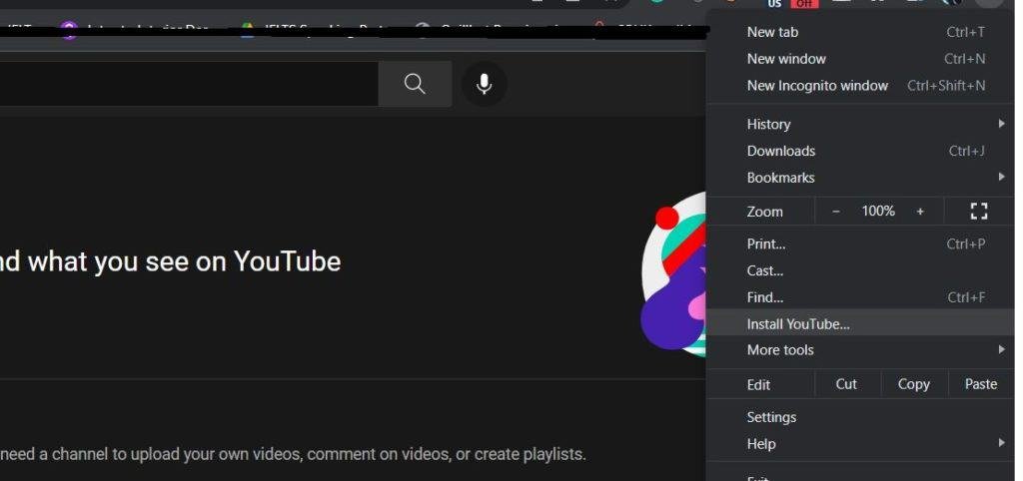This screenshot has height=481, width=1023.
Task: Choose Install YouTube... option
Action: (860, 323)
